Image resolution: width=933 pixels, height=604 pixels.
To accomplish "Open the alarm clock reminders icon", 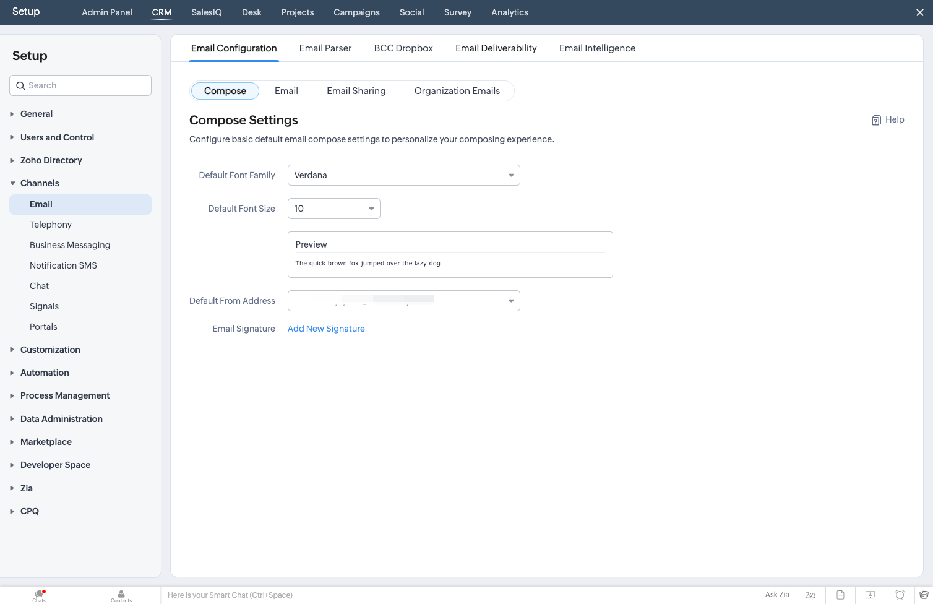I will (900, 595).
